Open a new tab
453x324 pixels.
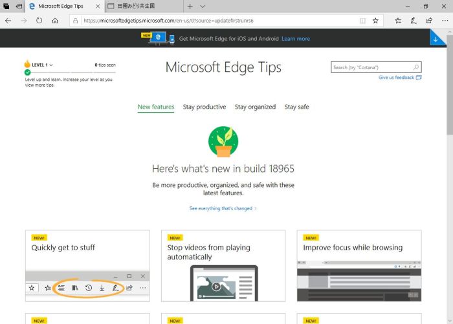click(190, 6)
